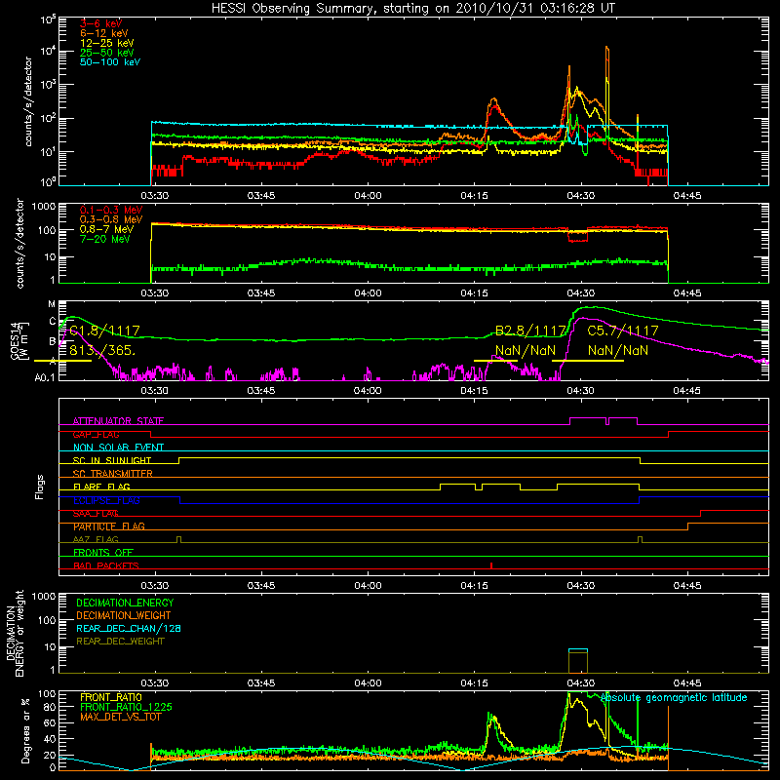
Task: Click the REAR_DEC_CHAN/128 legend label
Action: [x=129, y=628]
